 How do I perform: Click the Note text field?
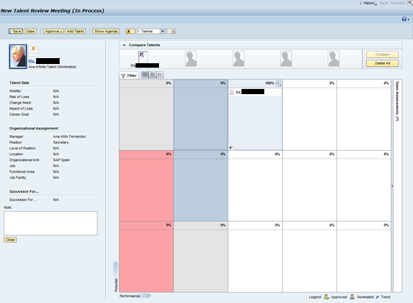coord(51,223)
